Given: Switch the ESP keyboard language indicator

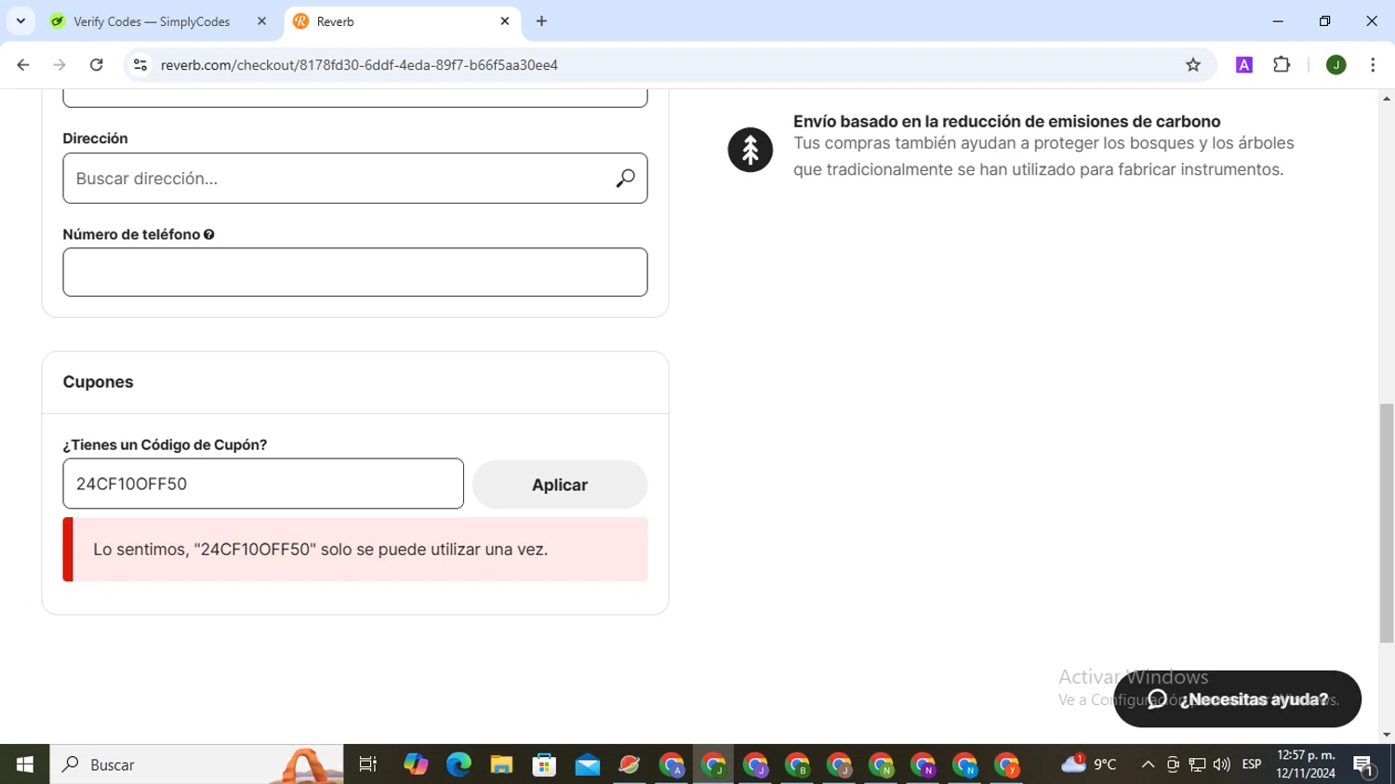Looking at the screenshot, I should coord(1252,764).
